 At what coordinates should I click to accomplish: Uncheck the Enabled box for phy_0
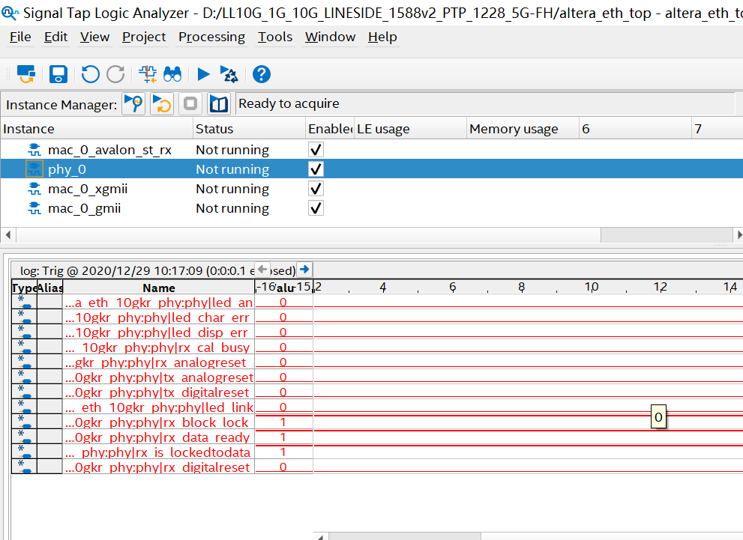pos(316,169)
